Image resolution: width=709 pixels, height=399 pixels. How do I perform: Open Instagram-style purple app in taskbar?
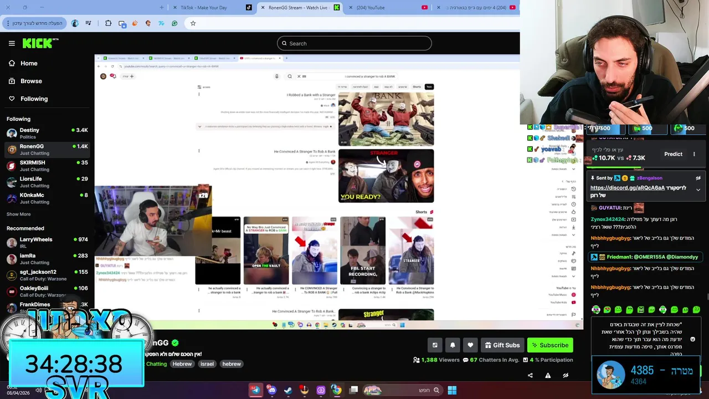click(321, 390)
